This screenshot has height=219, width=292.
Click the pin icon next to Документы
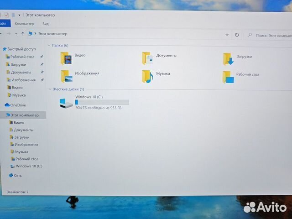pyautogui.click(x=42, y=72)
